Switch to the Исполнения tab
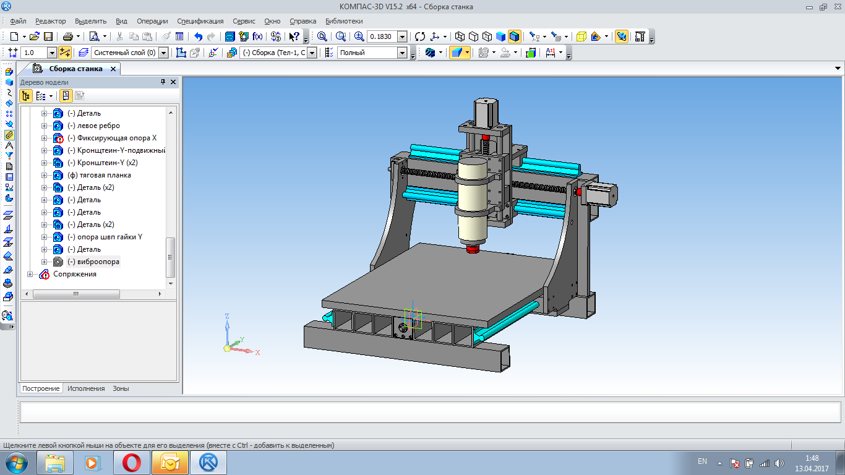The height and width of the screenshot is (475, 845). (86, 388)
